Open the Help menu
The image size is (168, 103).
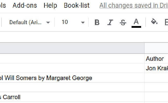pyautogui.click(x=50, y=5)
